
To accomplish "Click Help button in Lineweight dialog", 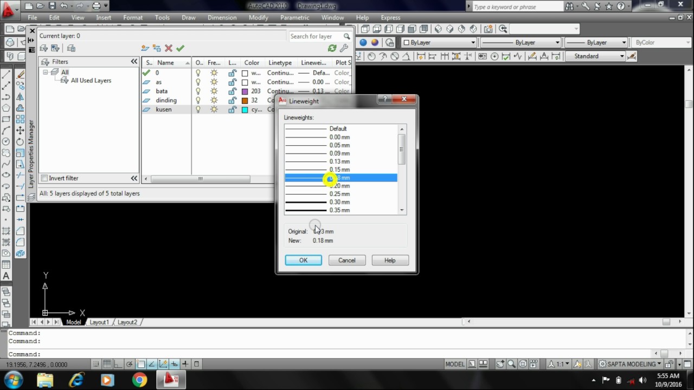I will (390, 261).
